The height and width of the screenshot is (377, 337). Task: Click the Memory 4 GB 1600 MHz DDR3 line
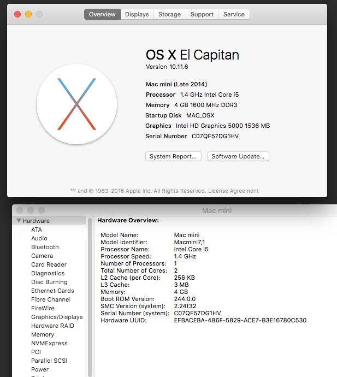pos(191,105)
